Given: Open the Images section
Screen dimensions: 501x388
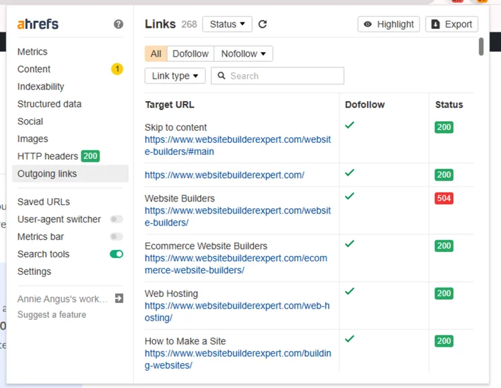Looking at the screenshot, I should [x=32, y=139].
